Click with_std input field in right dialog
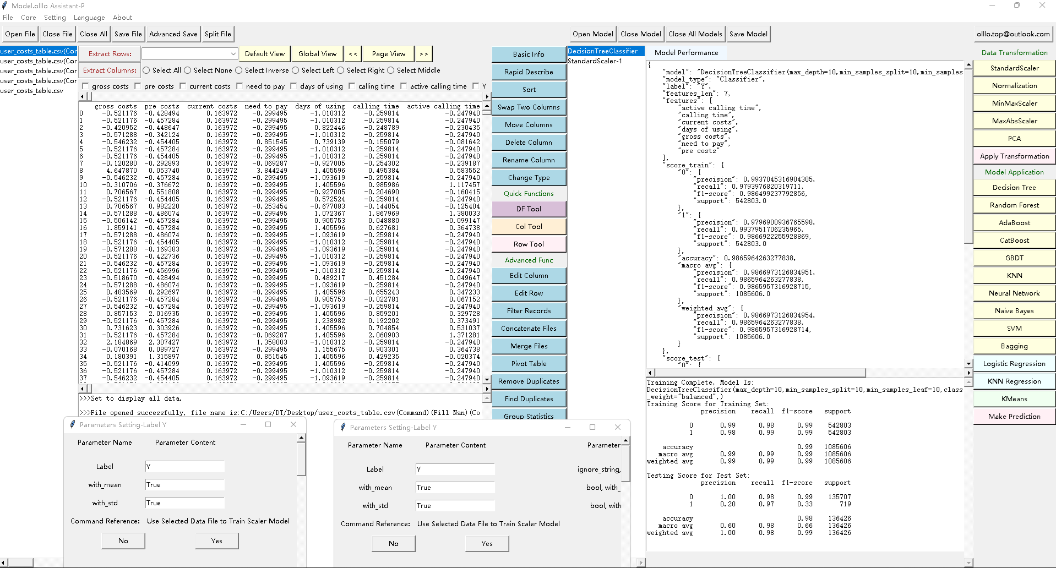The image size is (1056, 568). (455, 505)
